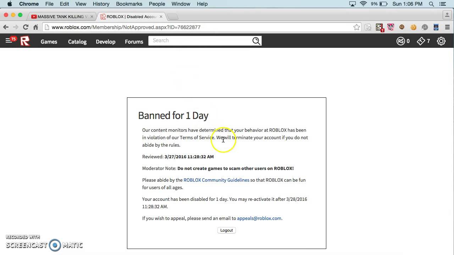Click the blue arcade machine extension icon

pyautogui.click(x=436, y=27)
